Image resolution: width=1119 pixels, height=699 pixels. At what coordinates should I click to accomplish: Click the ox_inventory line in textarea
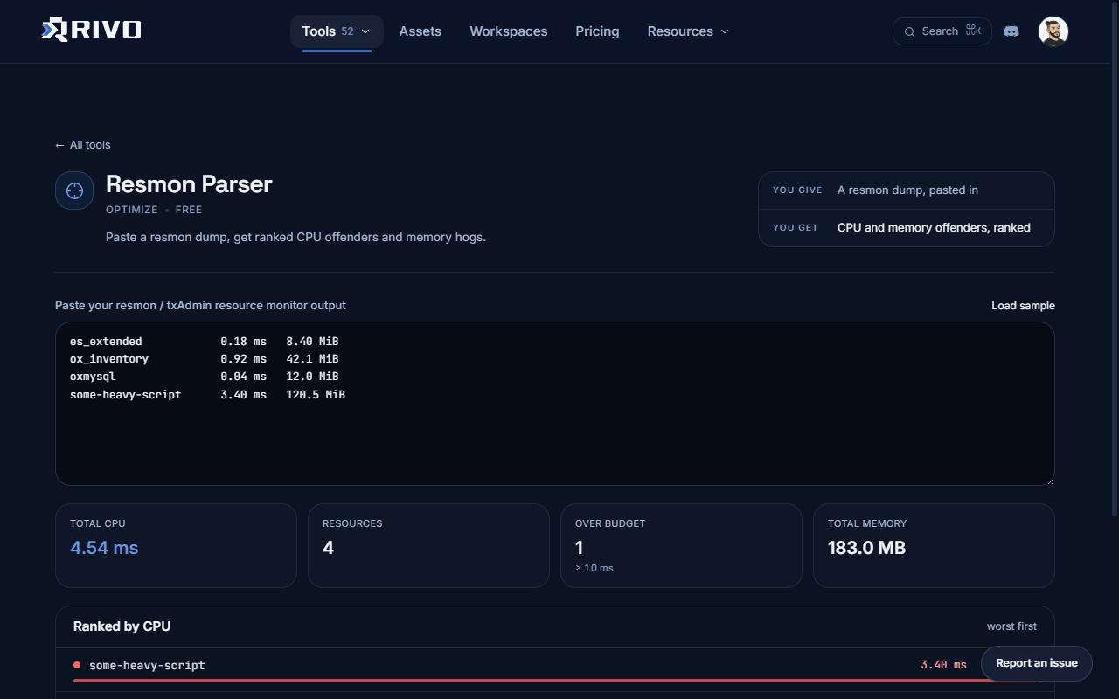[205, 359]
